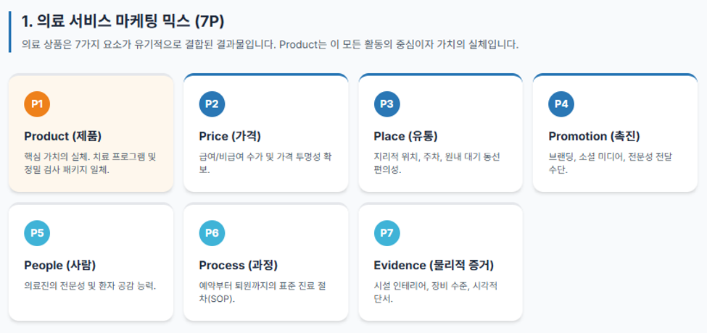Click the blue P2 circle badge

[212, 104]
